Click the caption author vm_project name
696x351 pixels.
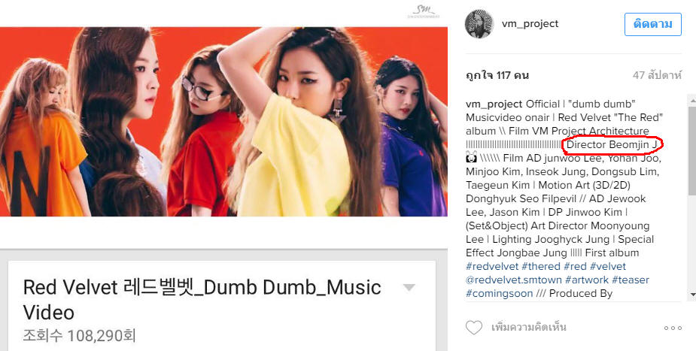pyautogui.click(x=494, y=104)
